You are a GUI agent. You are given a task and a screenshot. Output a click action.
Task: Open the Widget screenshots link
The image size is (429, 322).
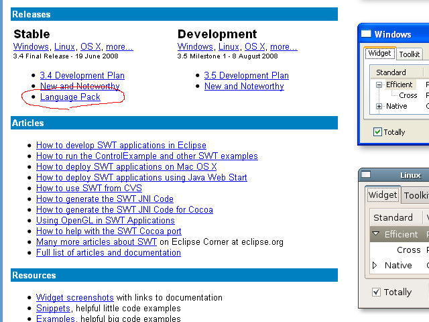click(x=74, y=297)
